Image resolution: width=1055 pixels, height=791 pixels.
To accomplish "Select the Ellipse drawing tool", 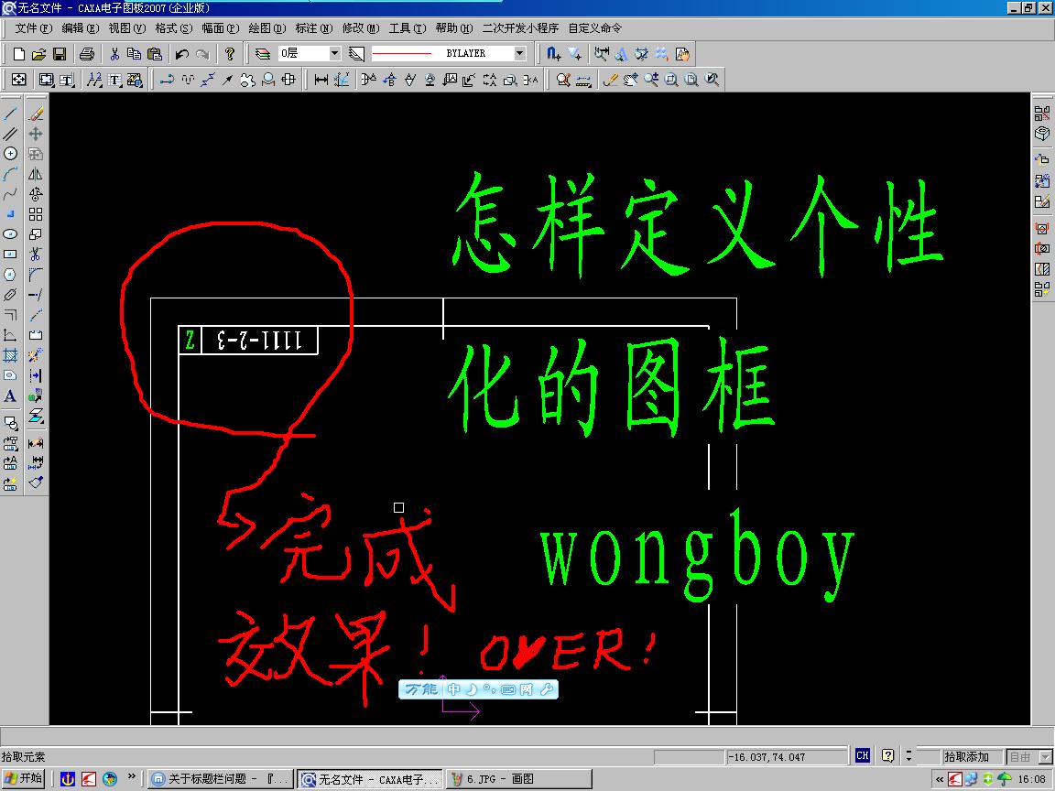I will click(x=10, y=234).
